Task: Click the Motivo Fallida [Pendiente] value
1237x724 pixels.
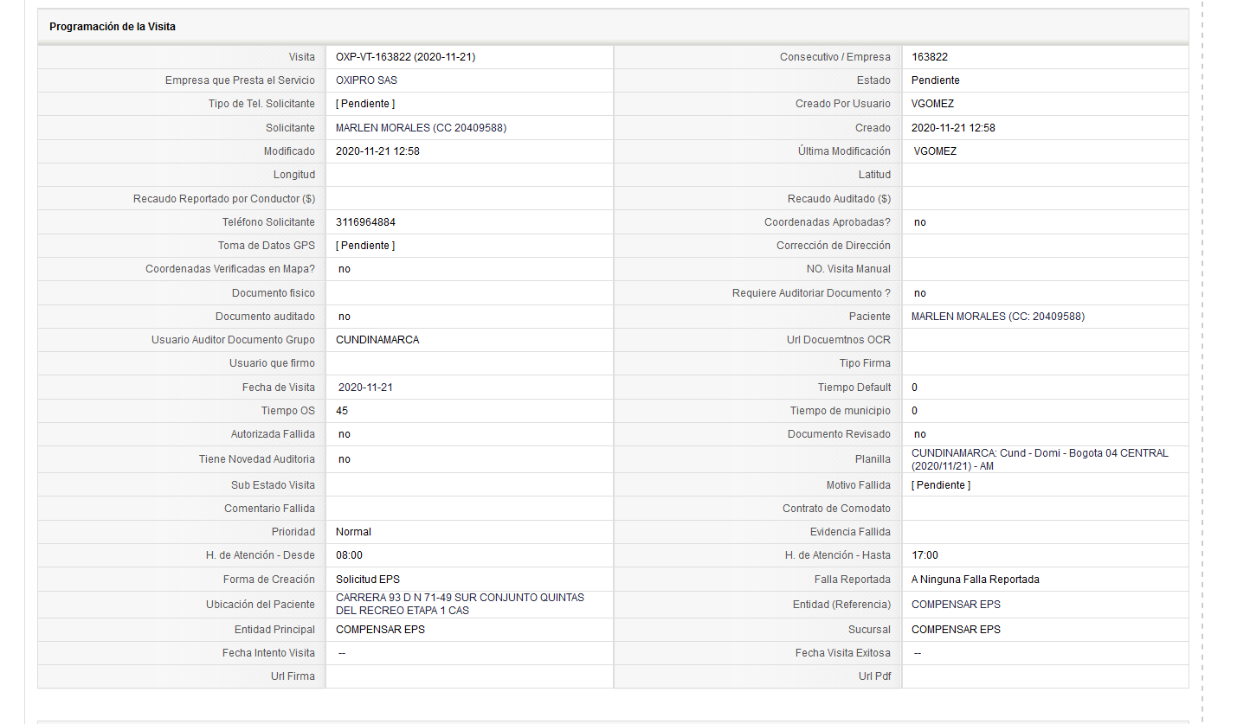Action: coord(941,485)
